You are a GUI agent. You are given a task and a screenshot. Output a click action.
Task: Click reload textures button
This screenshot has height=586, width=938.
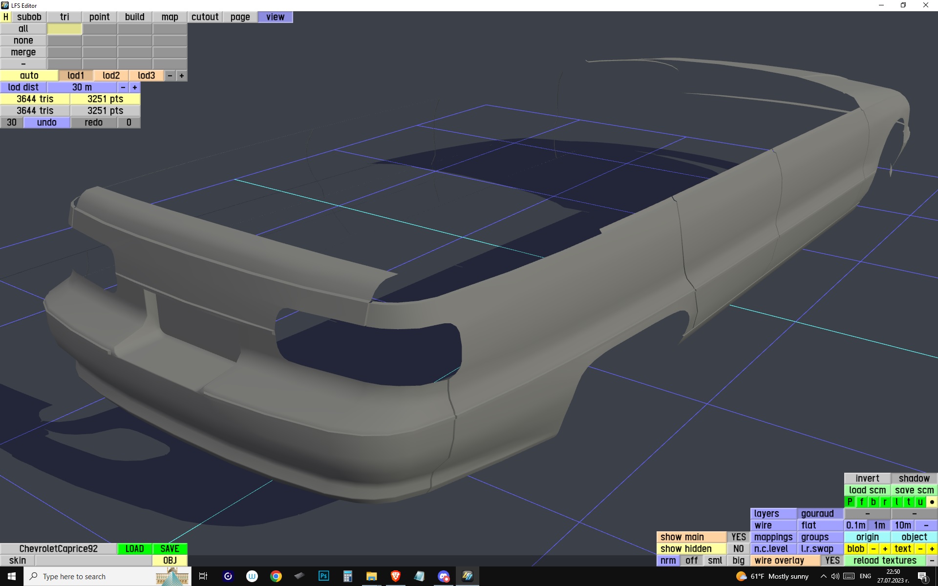(x=884, y=561)
